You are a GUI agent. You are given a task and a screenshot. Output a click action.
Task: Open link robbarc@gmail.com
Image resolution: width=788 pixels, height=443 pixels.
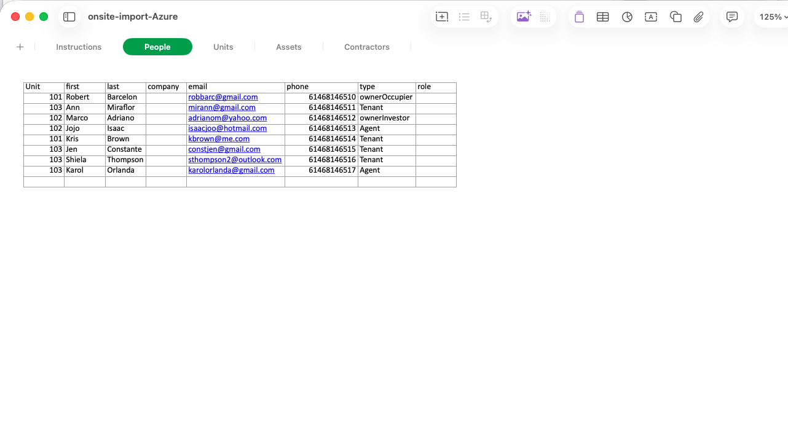coord(223,97)
